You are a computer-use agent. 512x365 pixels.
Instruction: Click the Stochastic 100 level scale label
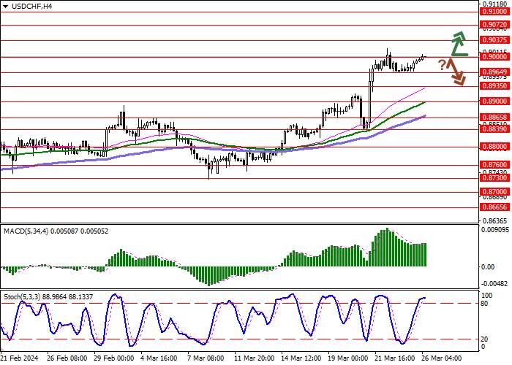[x=486, y=296]
